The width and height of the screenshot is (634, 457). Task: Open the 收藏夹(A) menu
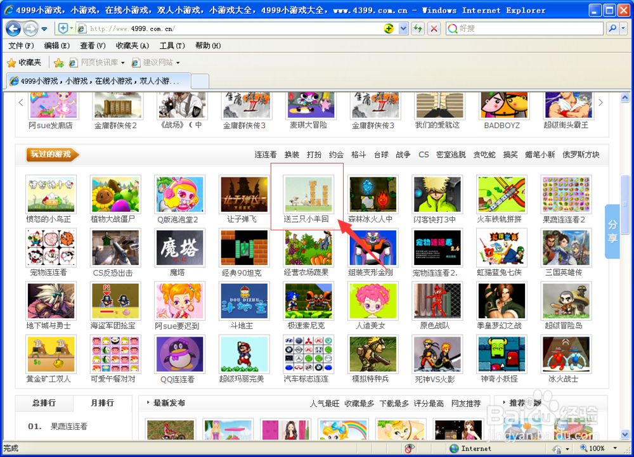[x=133, y=46]
